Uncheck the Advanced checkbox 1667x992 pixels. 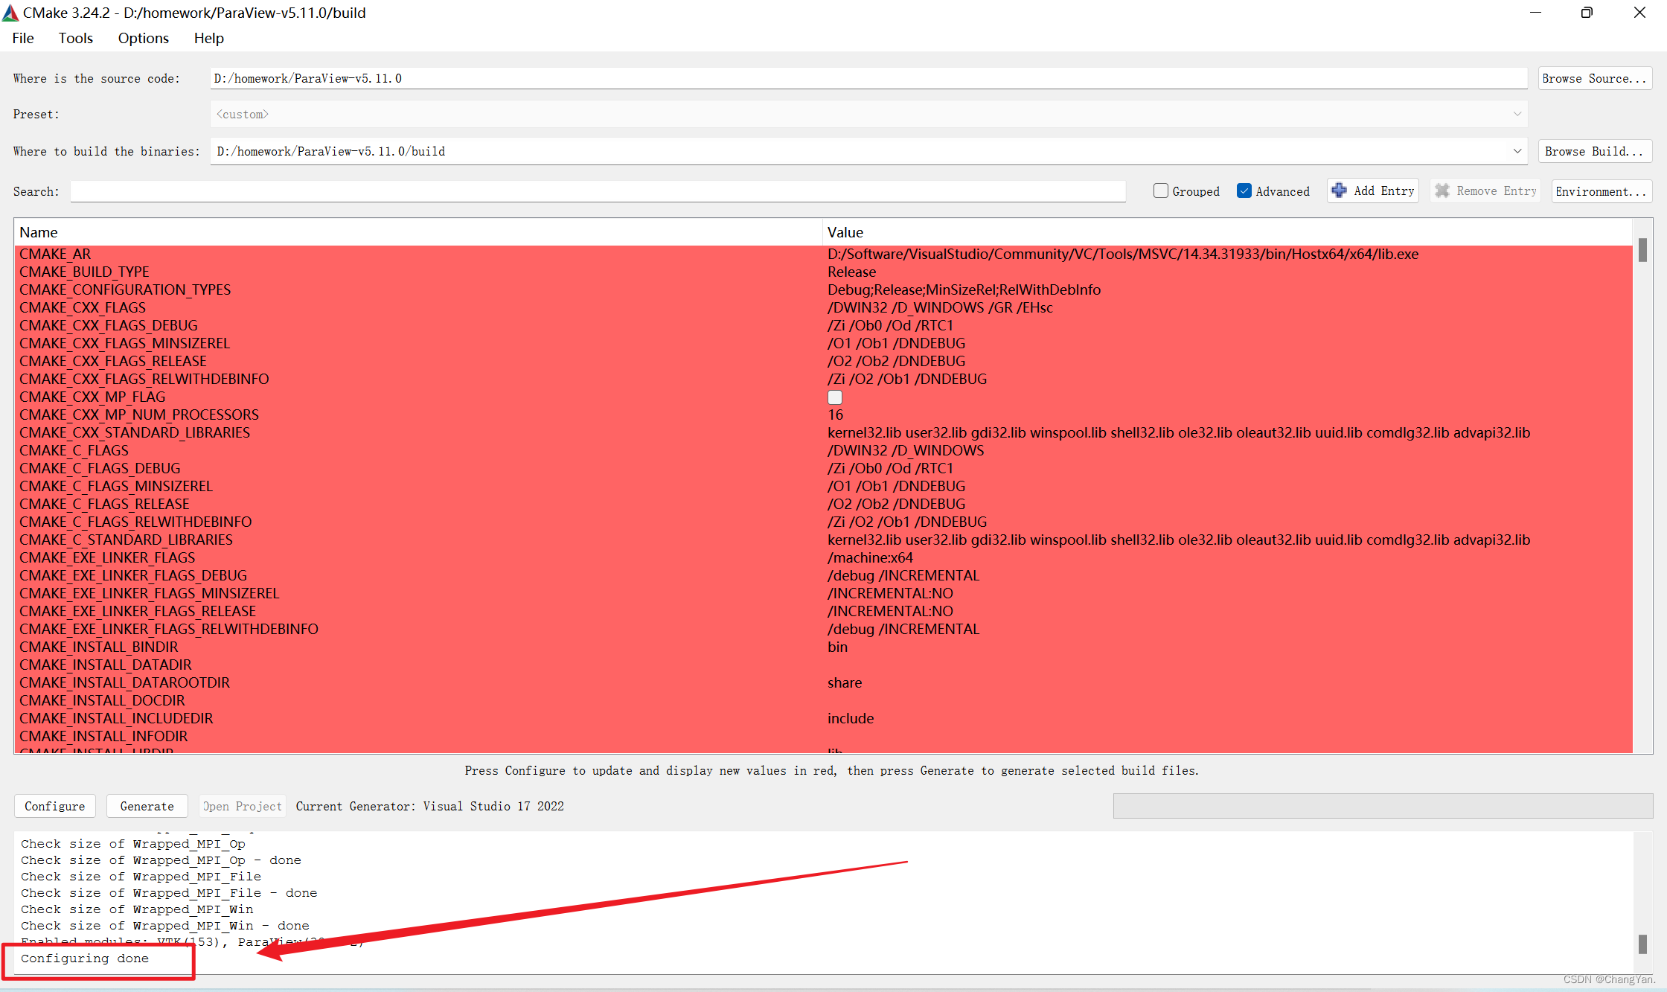(x=1244, y=191)
